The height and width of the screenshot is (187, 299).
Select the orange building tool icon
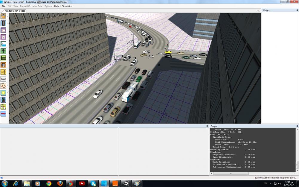(x=3, y=65)
